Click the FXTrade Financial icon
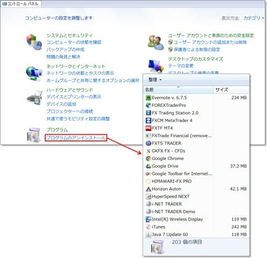This screenshot has height=258, width=267. [x=149, y=135]
